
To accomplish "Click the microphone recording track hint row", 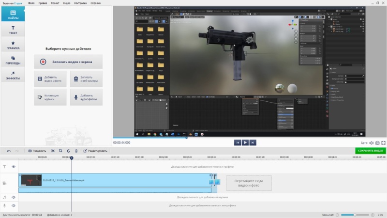I will pyautogui.click(x=202, y=205).
